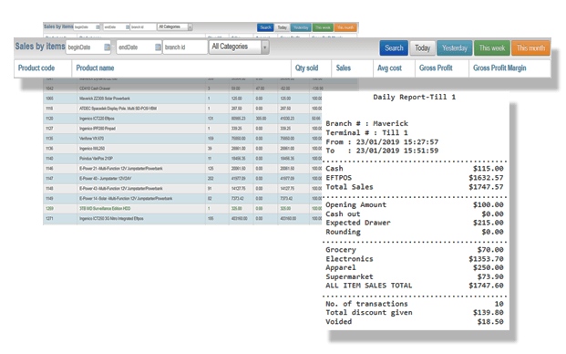The height and width of the screenshot is (354, 566).
Task: Click Branch # : Maverick receipt line
Action: click(366, 123)
